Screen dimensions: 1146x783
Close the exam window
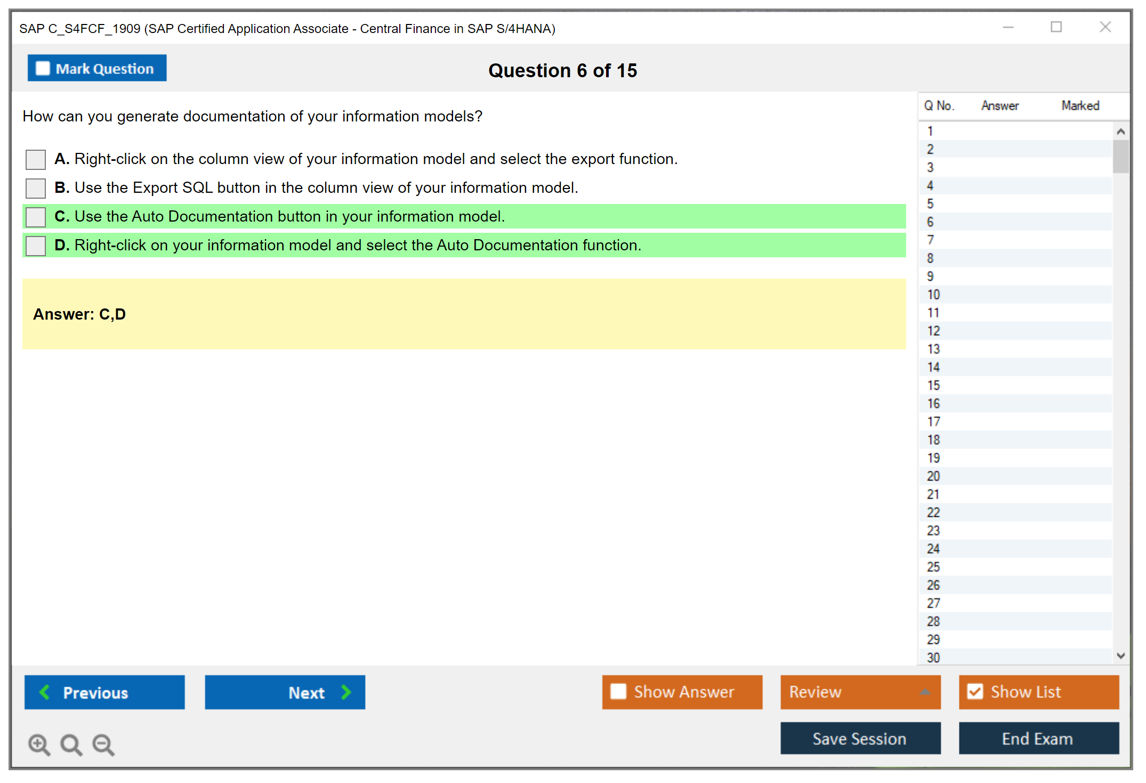coord(1105,27)
